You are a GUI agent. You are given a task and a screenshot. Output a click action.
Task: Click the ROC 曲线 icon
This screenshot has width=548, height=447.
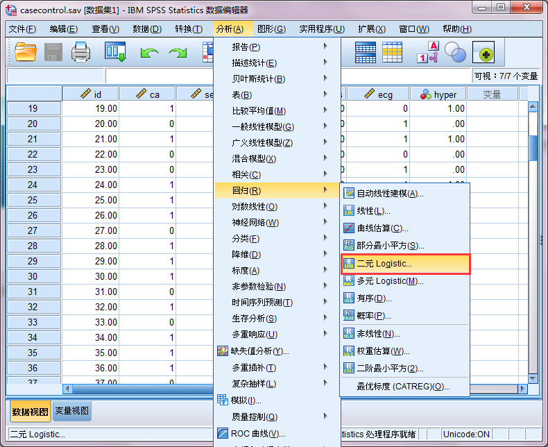click(x=223, y=433)
